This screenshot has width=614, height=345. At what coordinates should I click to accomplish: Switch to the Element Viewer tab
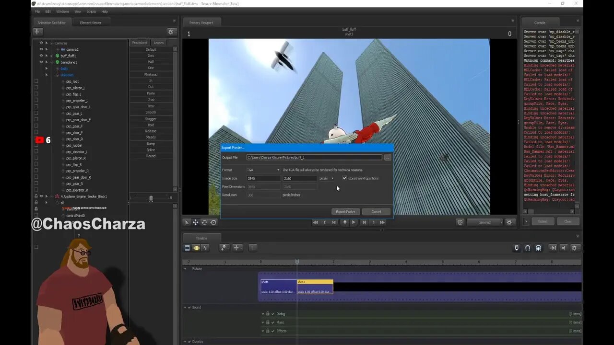pyautogui.click(x=90, y=23)
